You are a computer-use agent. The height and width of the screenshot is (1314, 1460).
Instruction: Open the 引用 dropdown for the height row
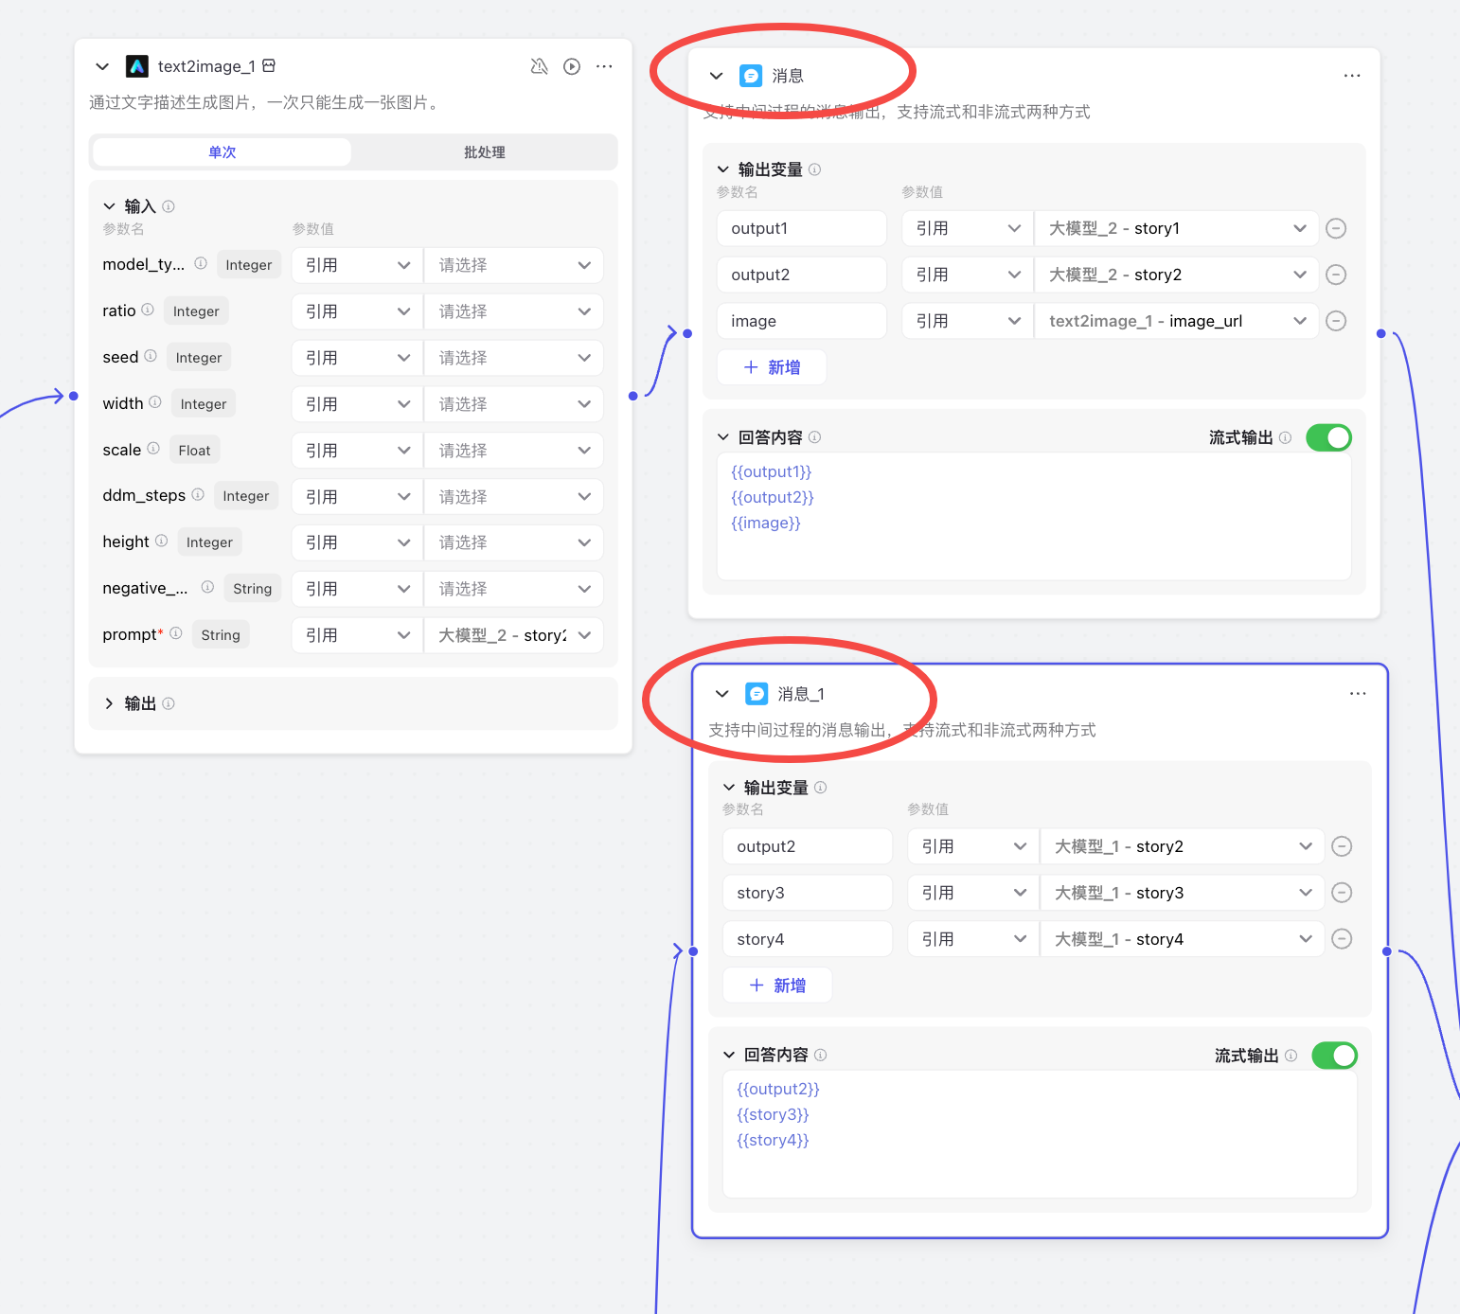[x=357, y=542]
